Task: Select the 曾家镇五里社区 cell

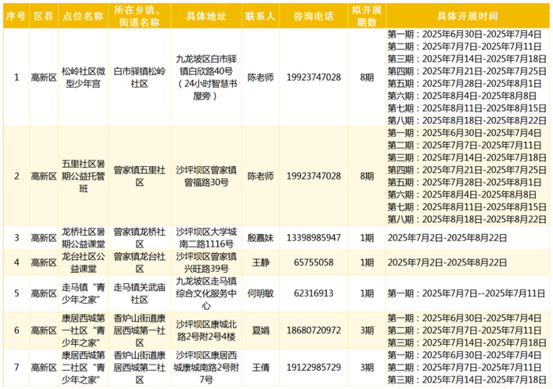Action: [140, 176]
